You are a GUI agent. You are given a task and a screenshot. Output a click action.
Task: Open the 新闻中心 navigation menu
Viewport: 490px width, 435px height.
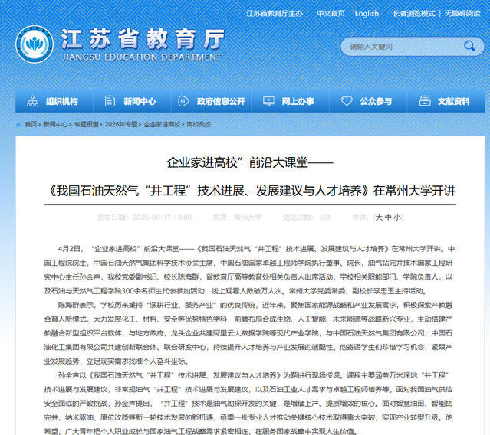click(139, 101)
